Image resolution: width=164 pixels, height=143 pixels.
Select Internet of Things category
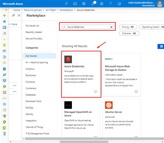click(x=34, y=127)
